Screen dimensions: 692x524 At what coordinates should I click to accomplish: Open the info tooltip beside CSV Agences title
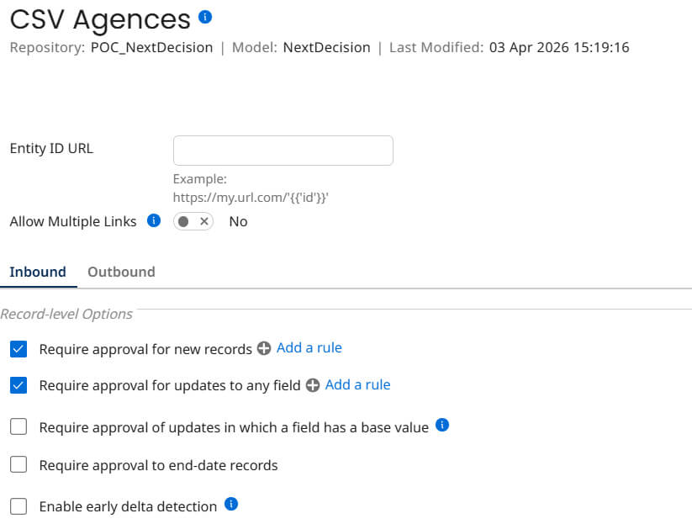pyautogui.click(x=204, y=15)
